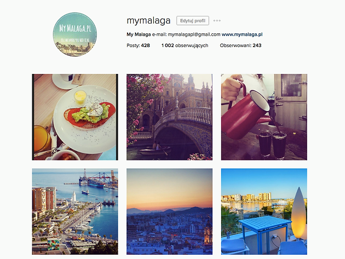This screenshot has height=259, width=345.
Task: Visit the www.mymalaga.pl website link
Action: [242, 34]
